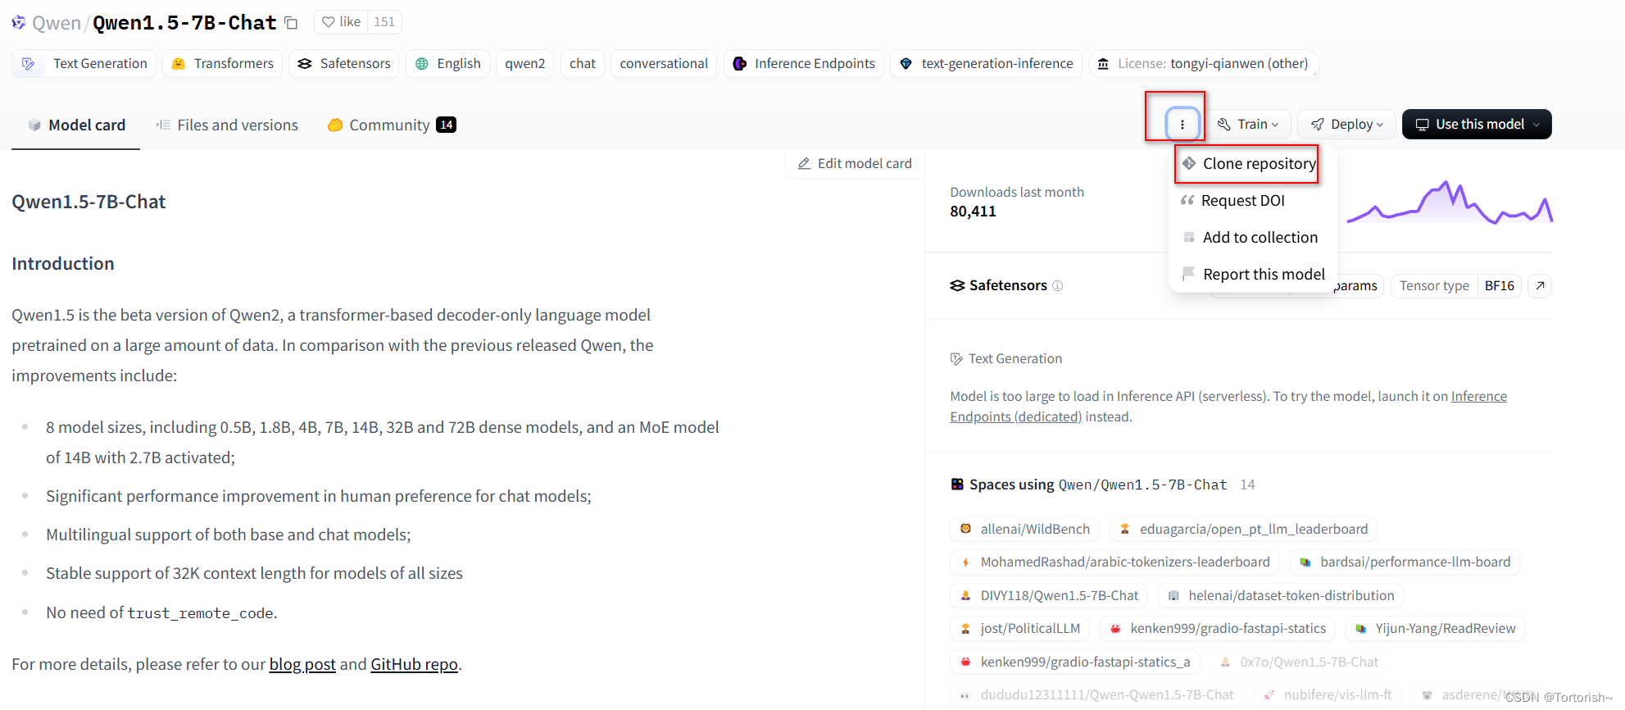Click the Safetensors info icon
The image size is (1625, 710).
(x=1057, y=285)
